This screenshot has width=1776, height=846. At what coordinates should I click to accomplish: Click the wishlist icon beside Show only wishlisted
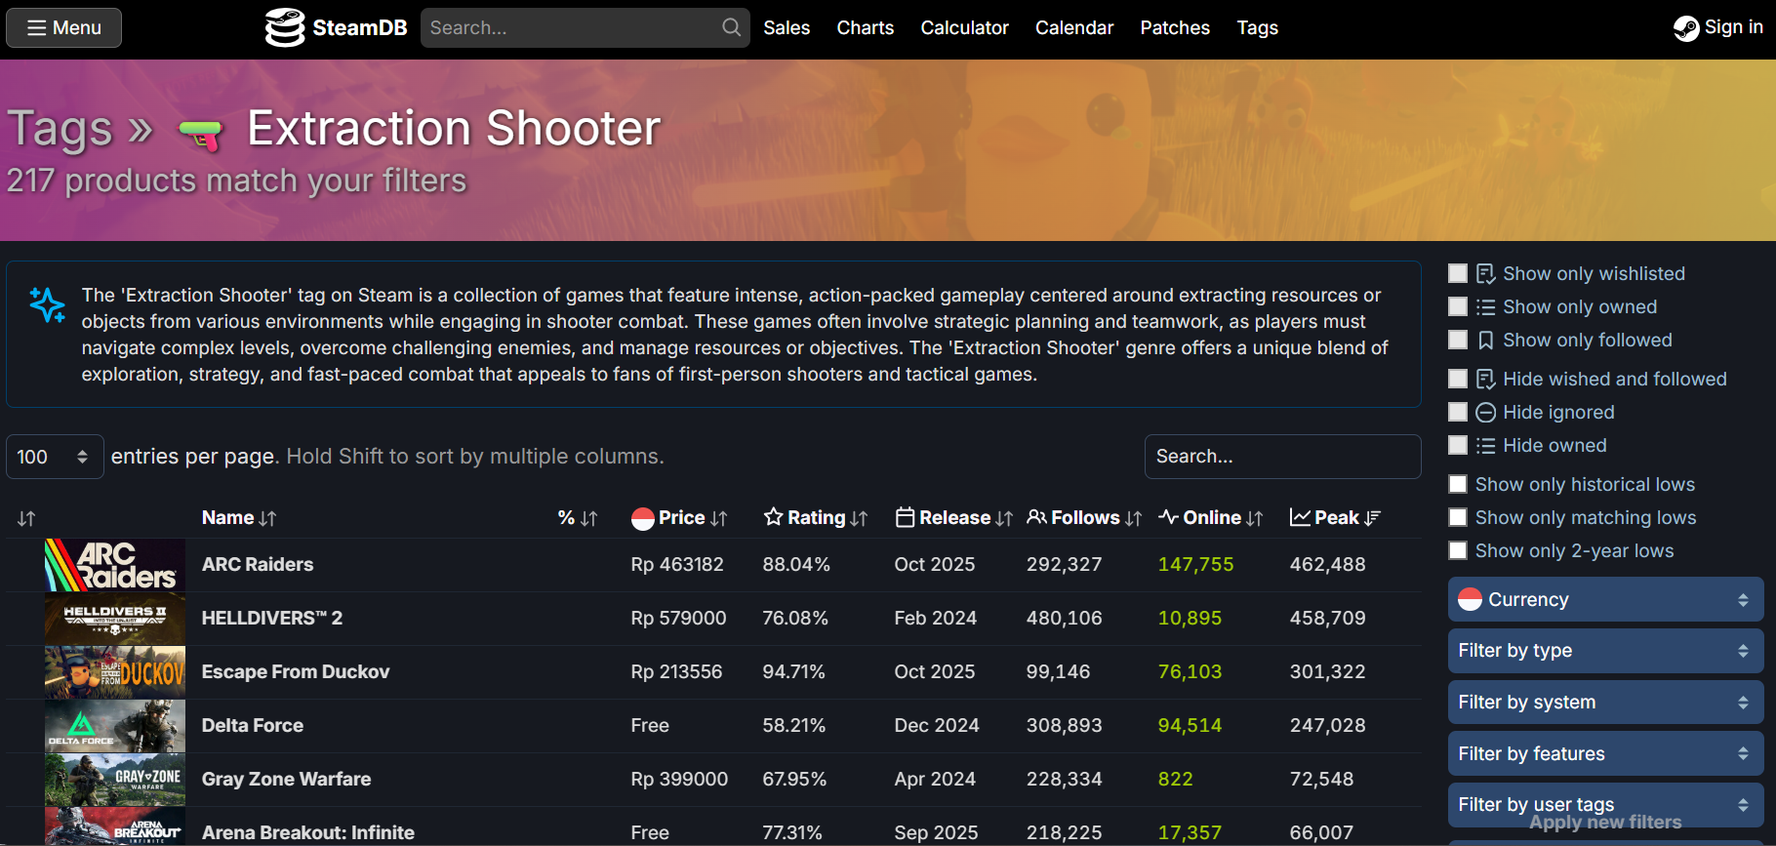tap(1485, 274)
